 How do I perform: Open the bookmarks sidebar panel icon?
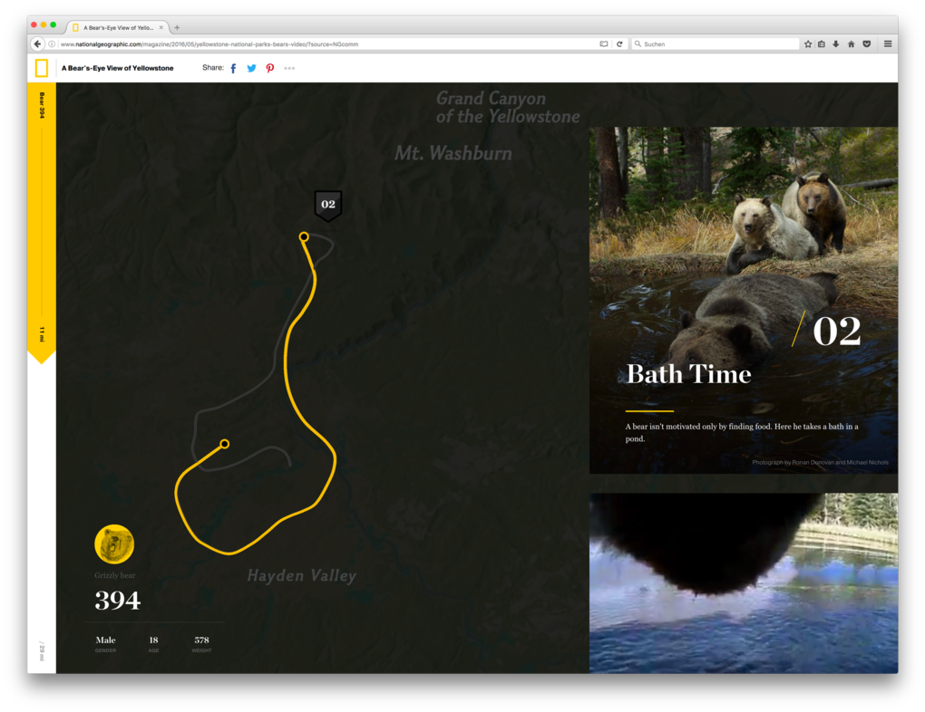[822, 43]
